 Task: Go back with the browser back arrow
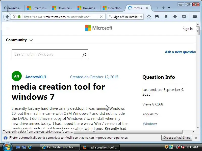[7, 17]
